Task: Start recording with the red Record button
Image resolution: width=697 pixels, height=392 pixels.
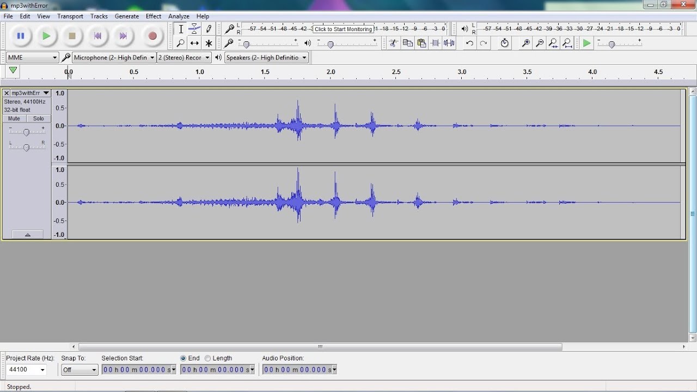Action: point(152,36)
